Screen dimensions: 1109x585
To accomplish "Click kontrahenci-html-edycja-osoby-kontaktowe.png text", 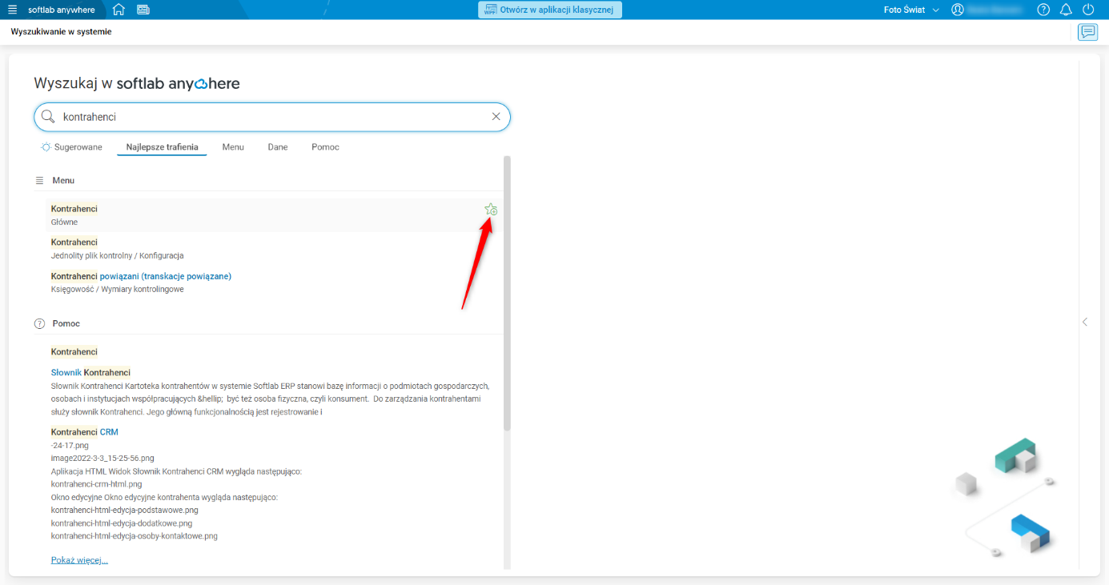I will [134, 536].
